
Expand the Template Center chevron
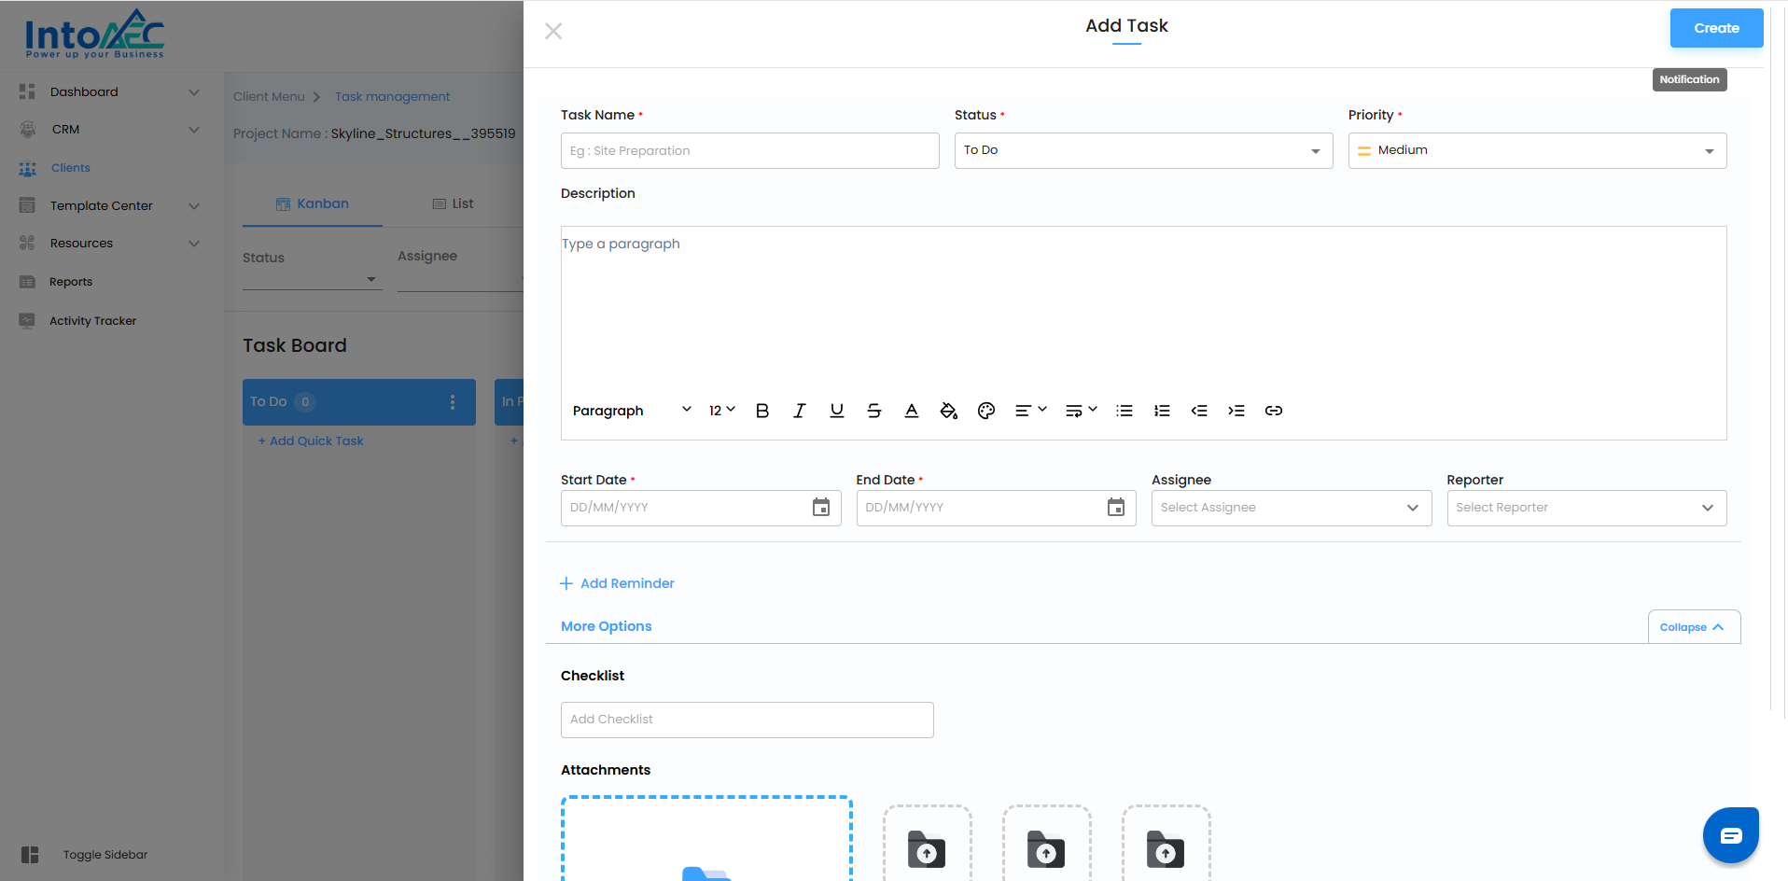pos(194,205)
